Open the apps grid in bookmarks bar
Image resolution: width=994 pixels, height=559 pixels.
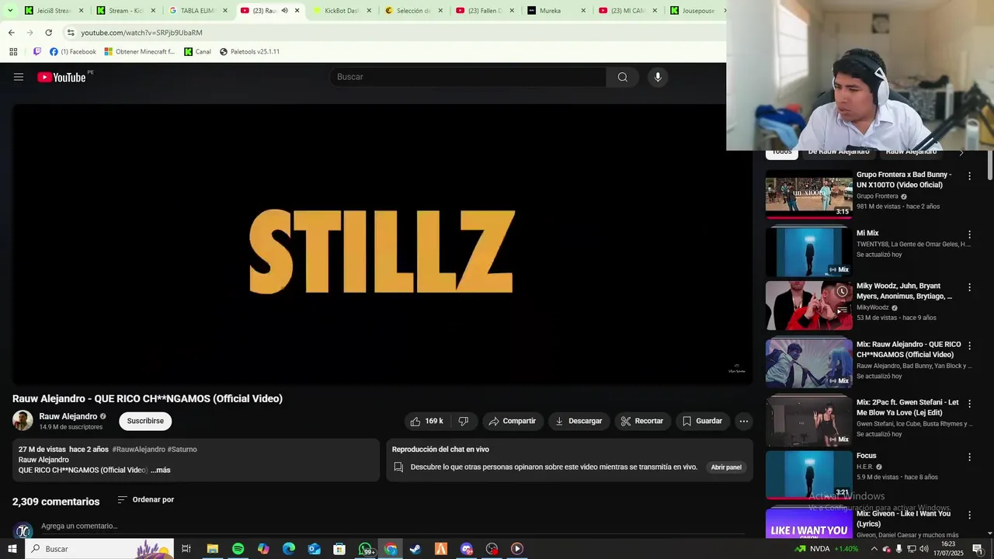[13, 52]
